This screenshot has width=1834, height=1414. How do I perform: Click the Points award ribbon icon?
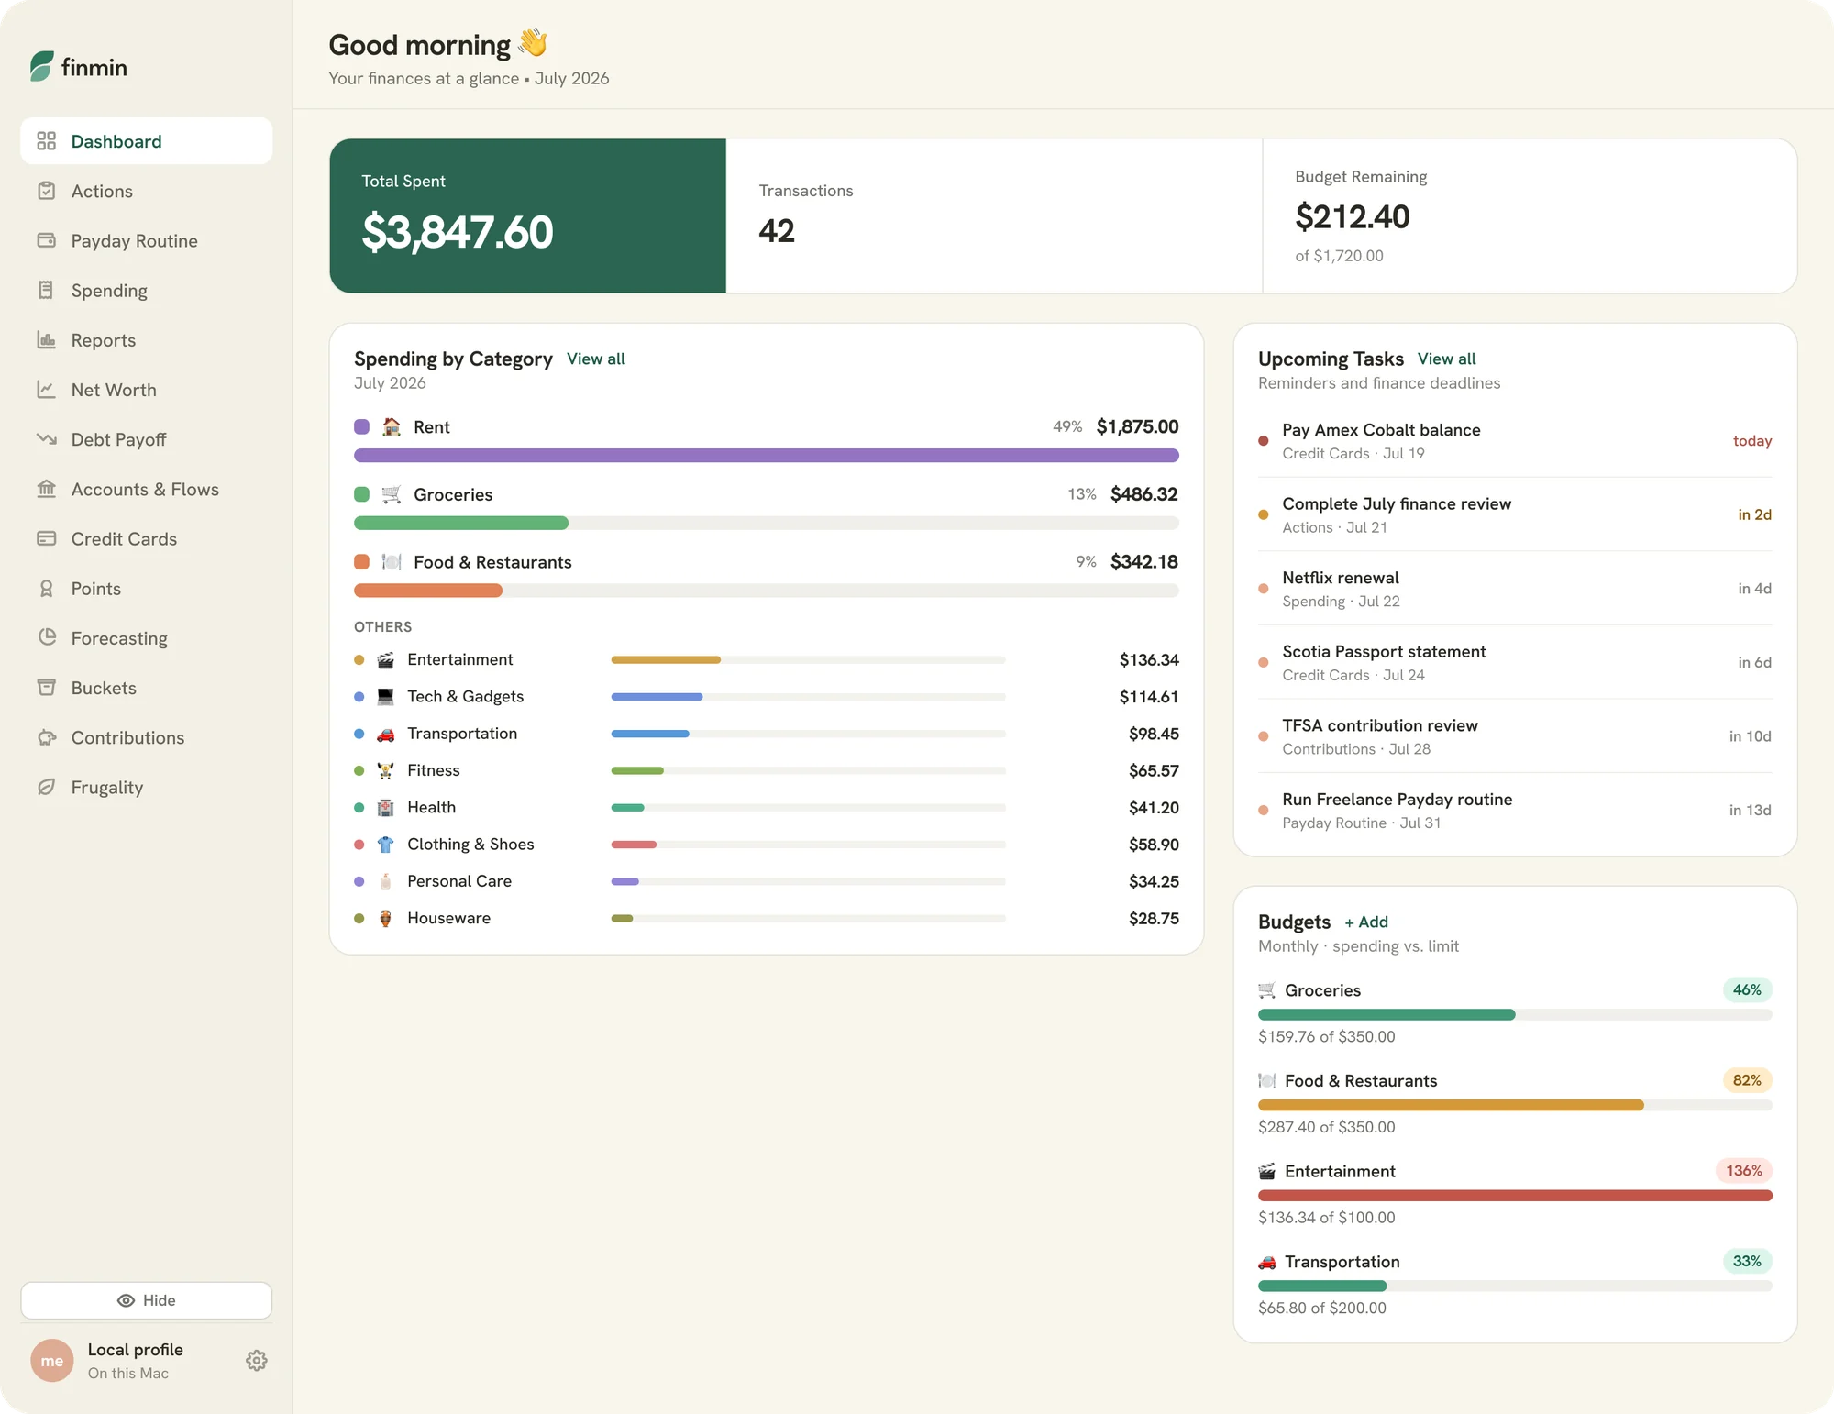click(x=47, y=588)
